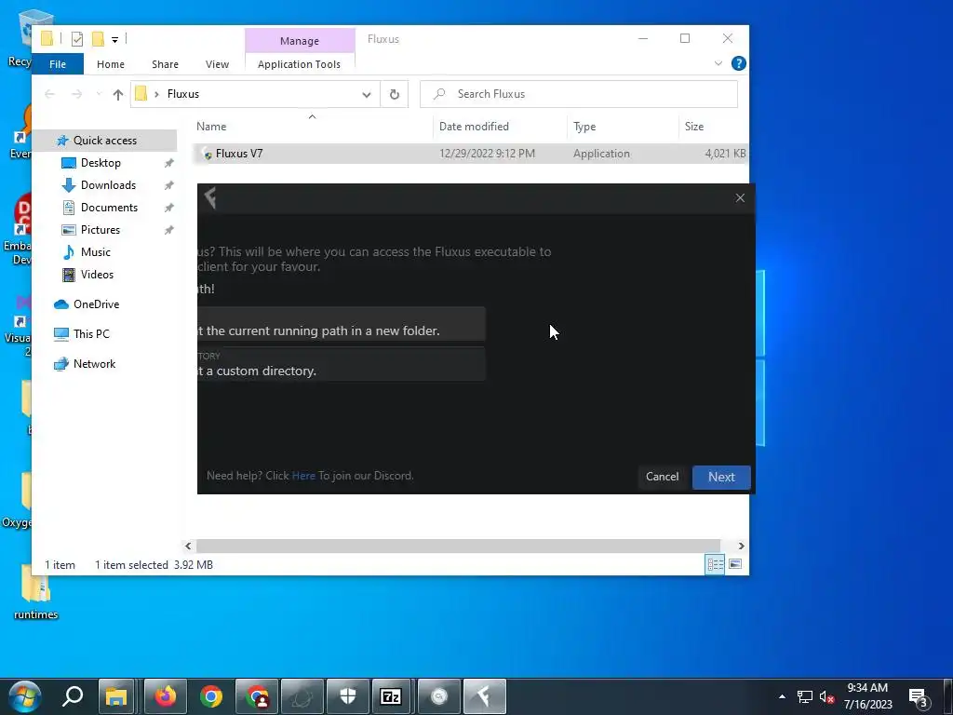Launch Google Chrome from the taskbar

[x=211, y=696]
